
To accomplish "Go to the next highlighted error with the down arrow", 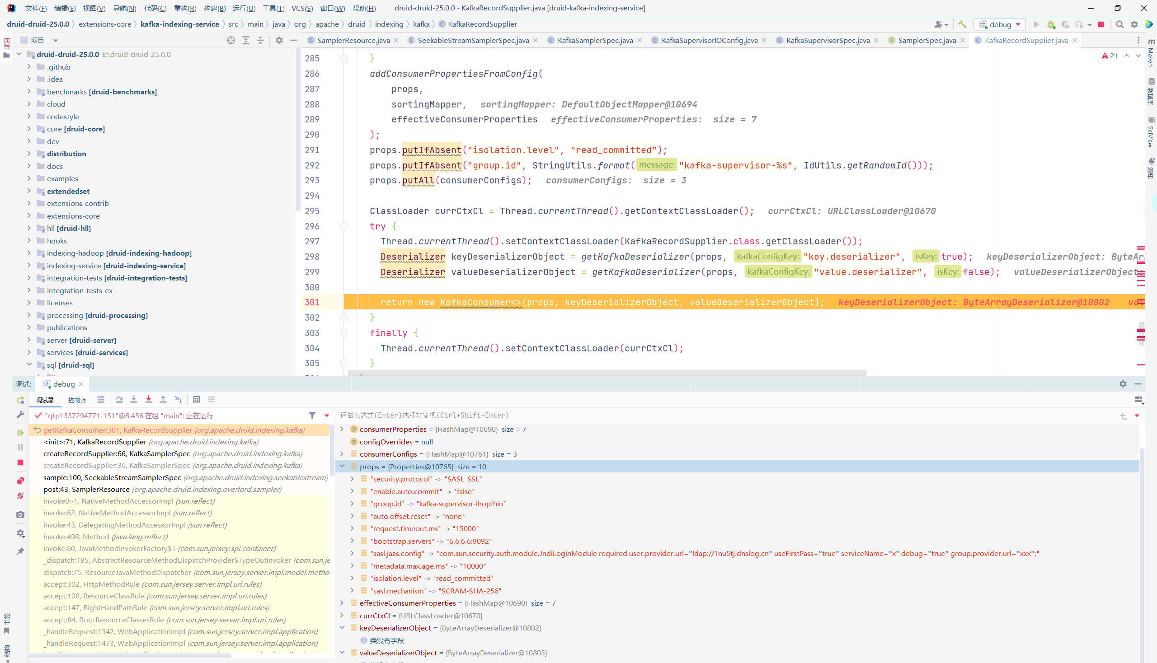I will pyautogui.click(x=1138, y=56).
